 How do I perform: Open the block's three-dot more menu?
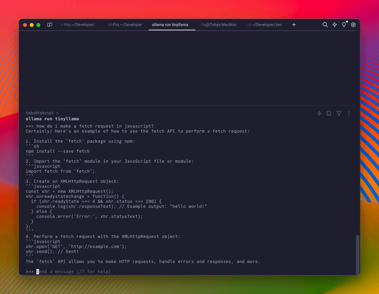(349, 113)
